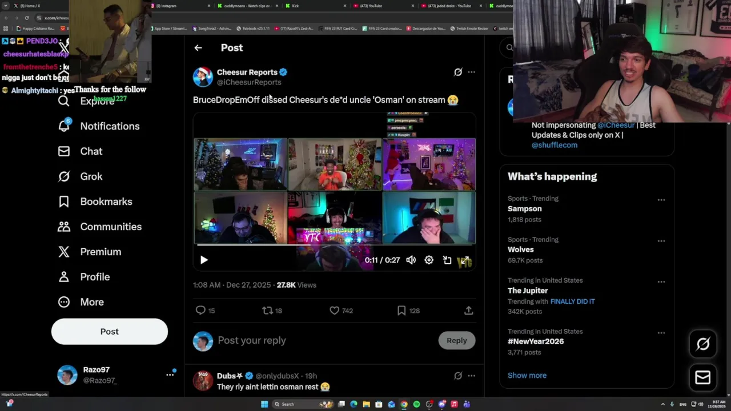
Task: Open the #NewYear2026 trend
Action: tap(536, 341)
